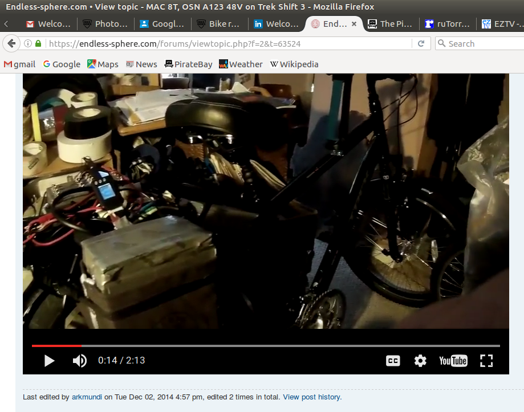Click the browser back arrow button
524x412 pixels.
coord(12,44)
